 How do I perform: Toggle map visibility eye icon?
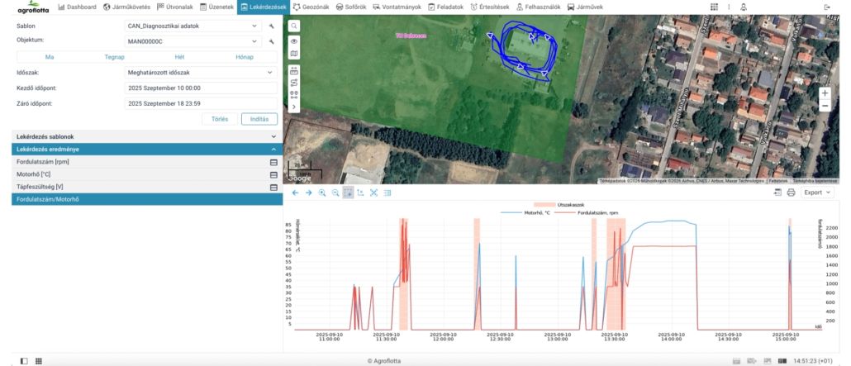294,40
